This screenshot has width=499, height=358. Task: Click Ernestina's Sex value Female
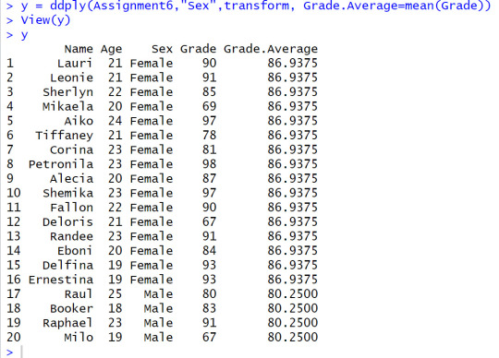click(152, 280)
